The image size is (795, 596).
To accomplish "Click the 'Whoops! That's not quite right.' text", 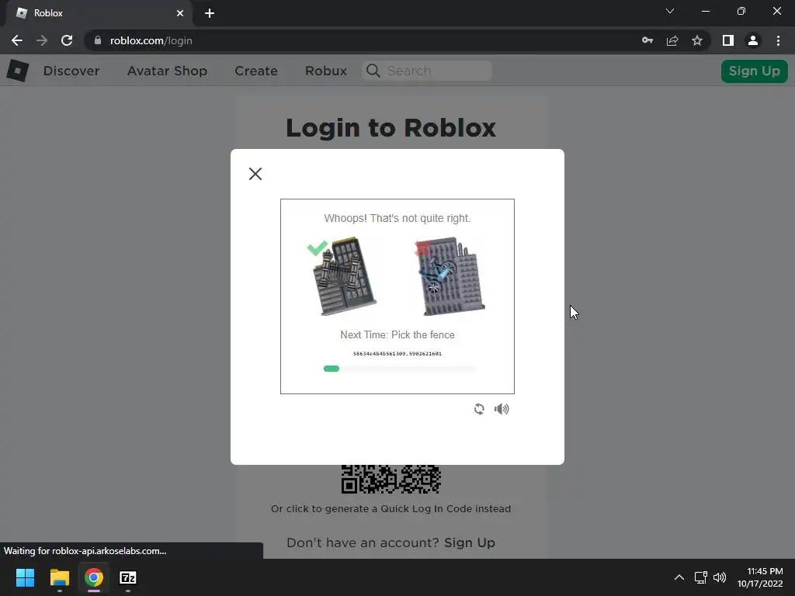I will pyautogui.click(x=397, y=218).
